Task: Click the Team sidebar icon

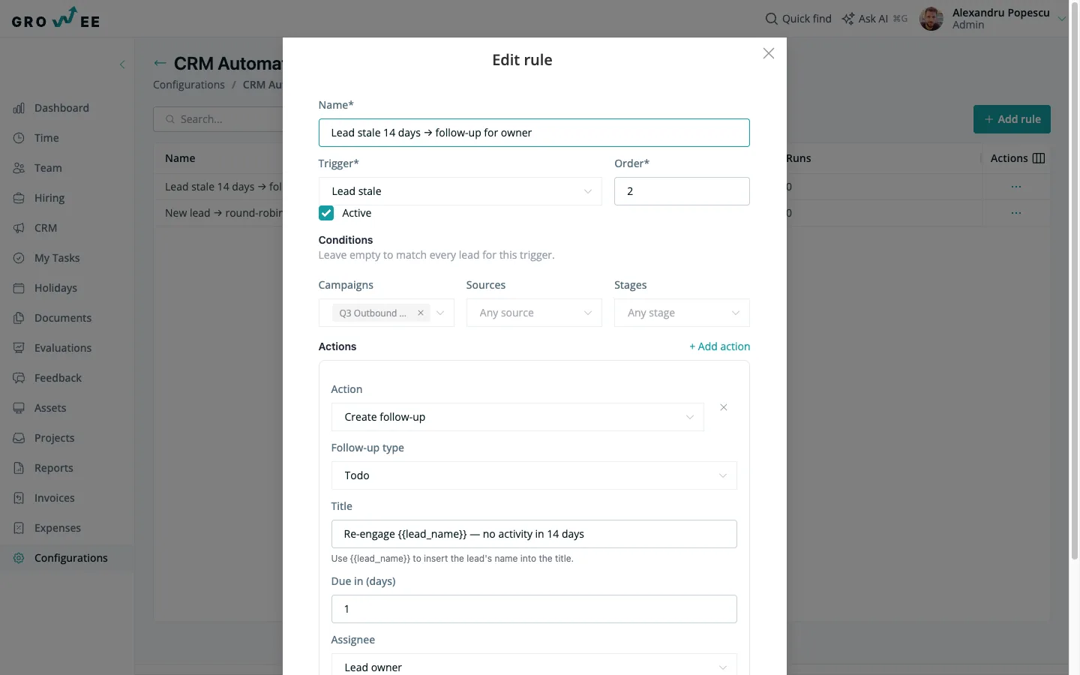Action: [x=19, y=168]
